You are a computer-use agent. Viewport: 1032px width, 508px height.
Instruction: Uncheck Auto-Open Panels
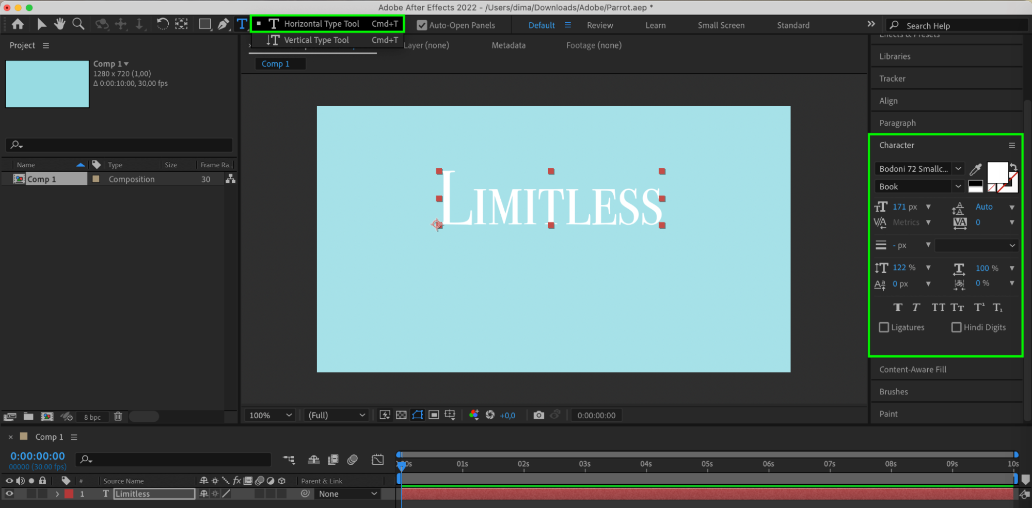tap(422, 25)
